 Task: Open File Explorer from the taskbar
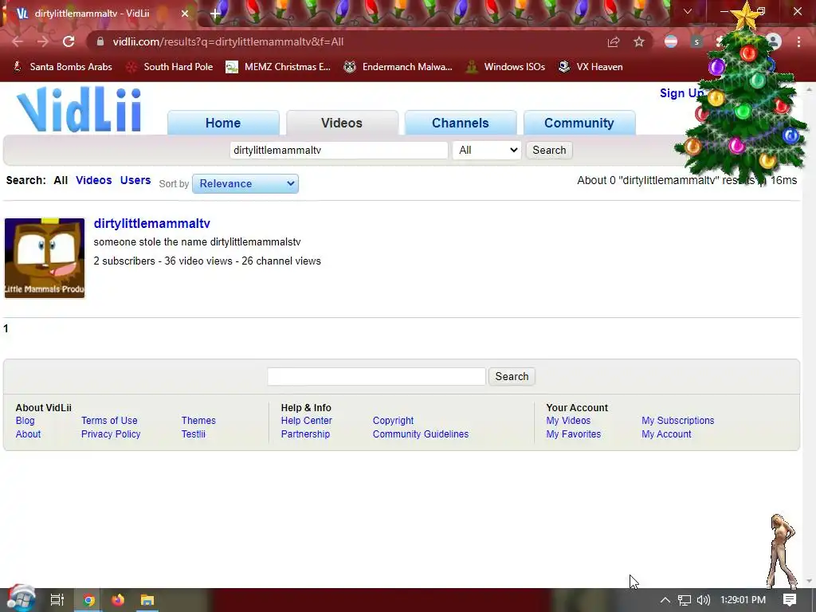147,600
